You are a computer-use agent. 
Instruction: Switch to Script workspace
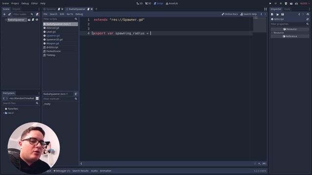(158, 3)
